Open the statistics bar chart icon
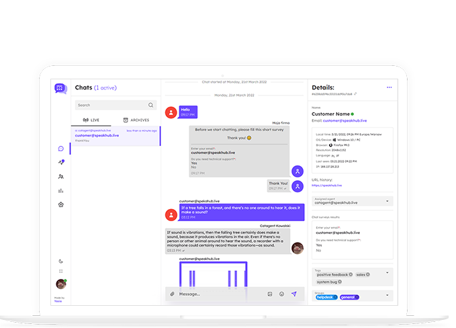Screen dimensions: 456x328 click(61, 191)
